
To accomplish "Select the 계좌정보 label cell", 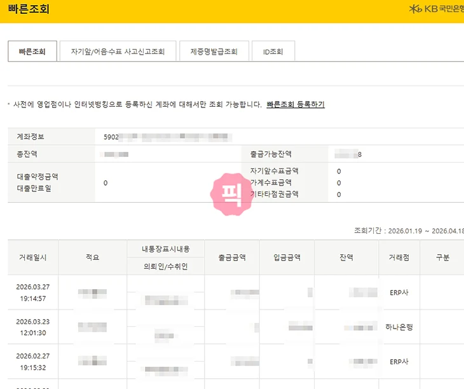I will 51,137.
